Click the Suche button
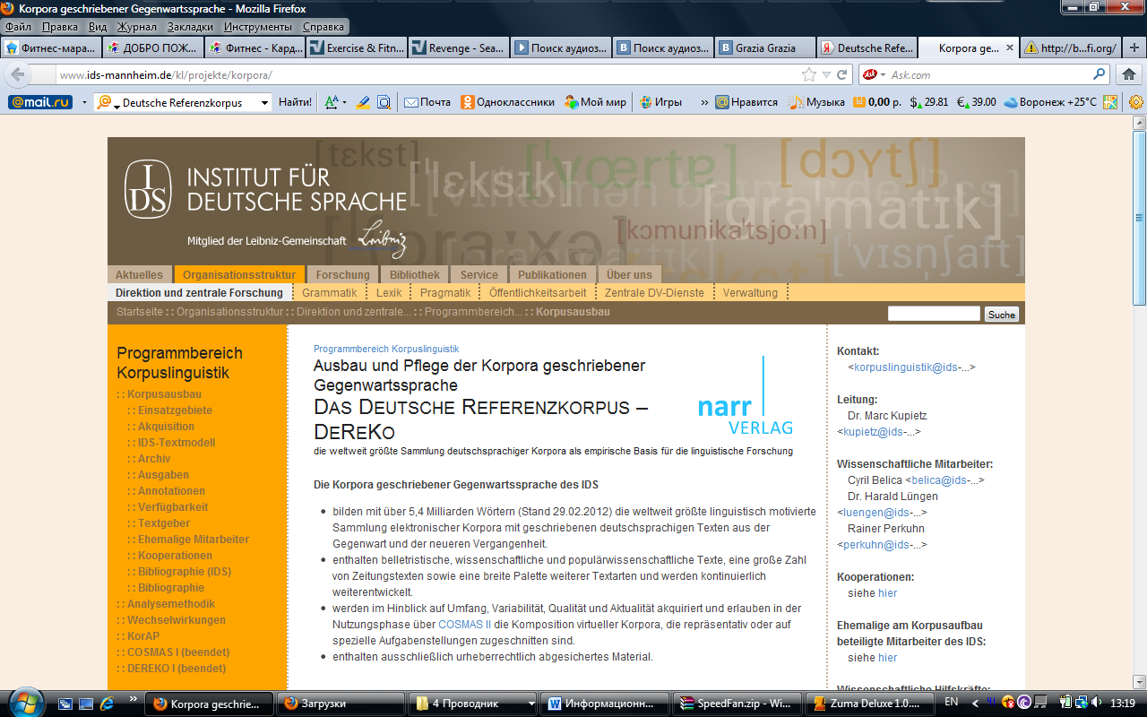This screenshot has height=717, width=1147. pyautogui.click(x=1002, y=315)
